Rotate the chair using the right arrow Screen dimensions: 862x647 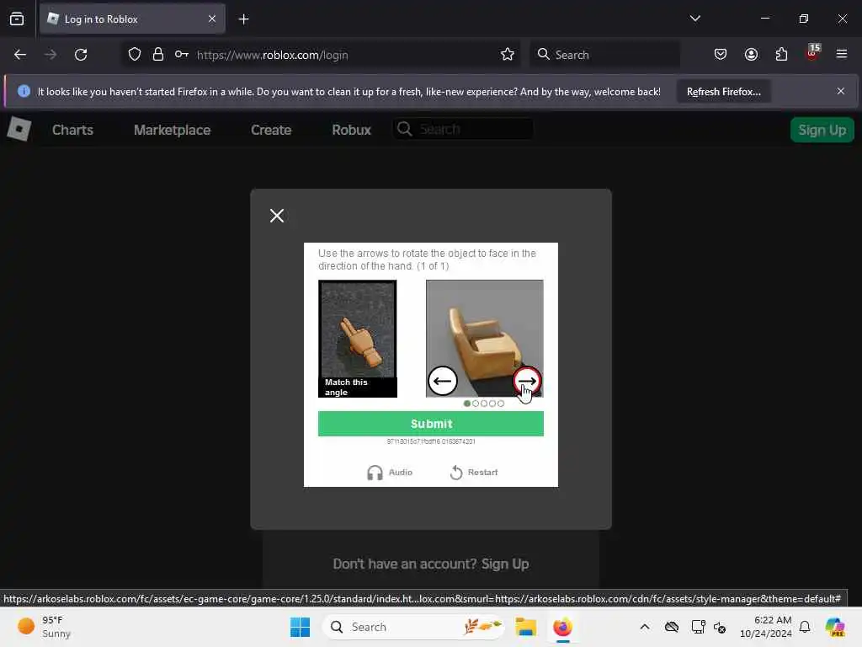pos(527,381)
